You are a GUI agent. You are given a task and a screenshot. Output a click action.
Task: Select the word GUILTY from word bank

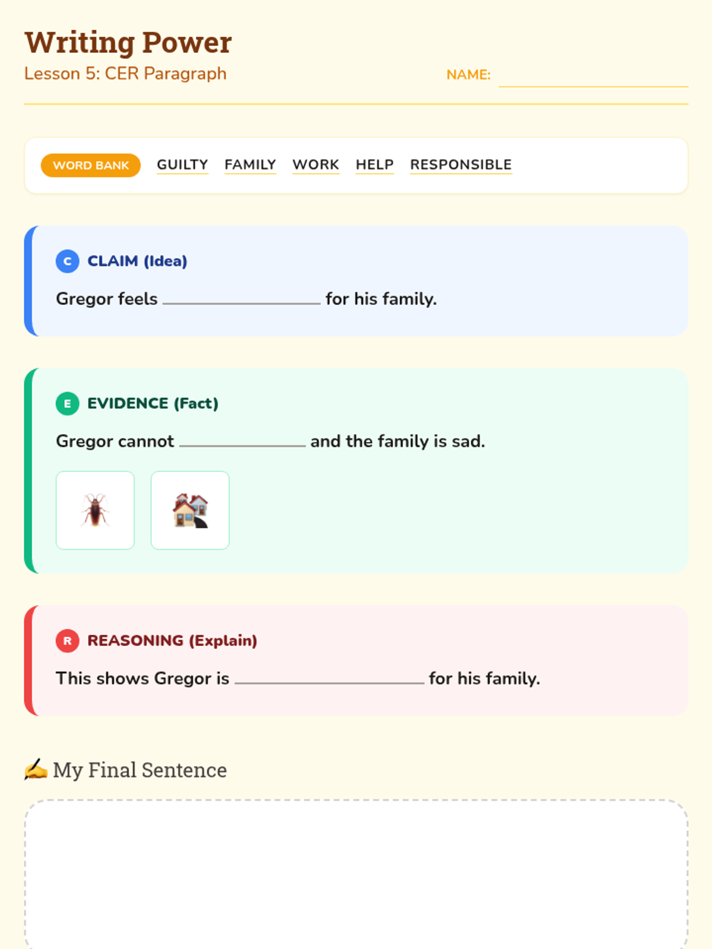[182, 164]
